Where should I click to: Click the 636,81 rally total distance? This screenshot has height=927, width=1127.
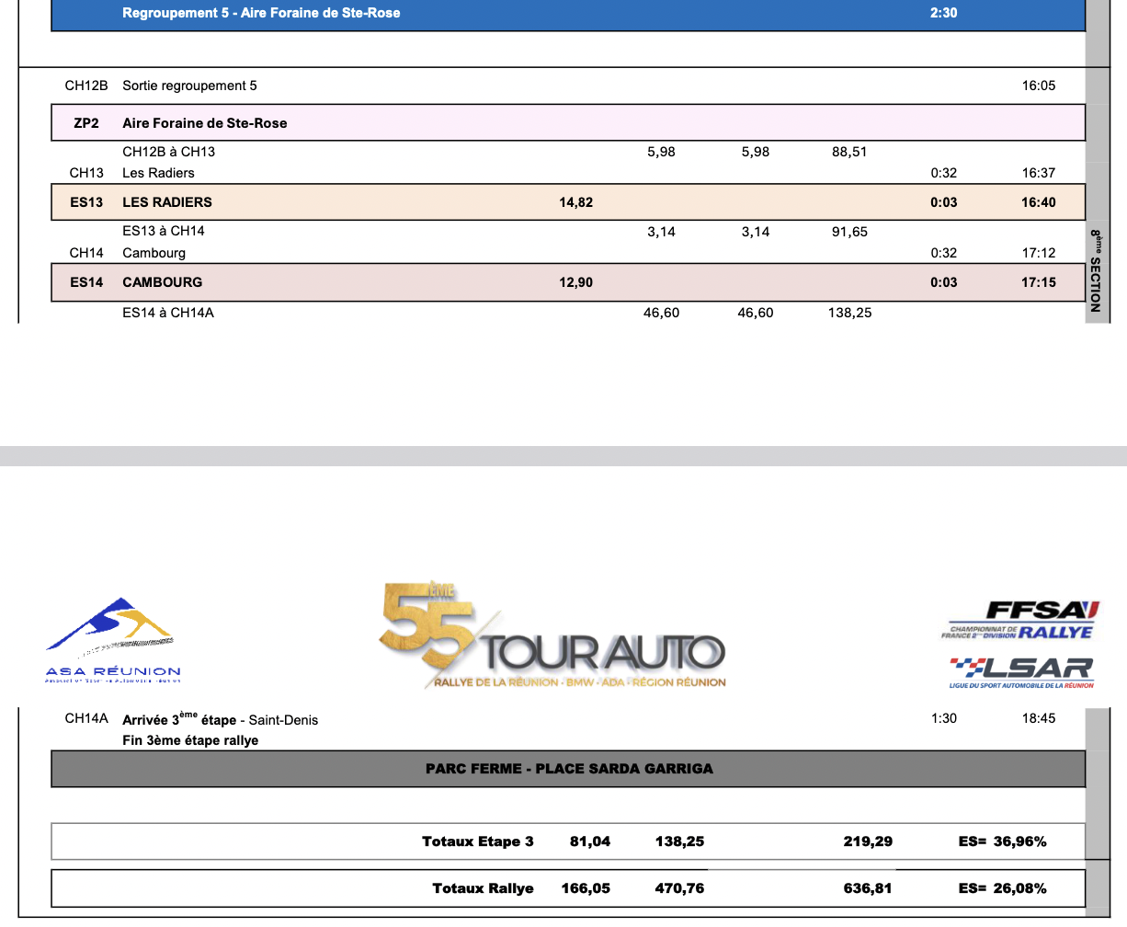coord(867,888)
